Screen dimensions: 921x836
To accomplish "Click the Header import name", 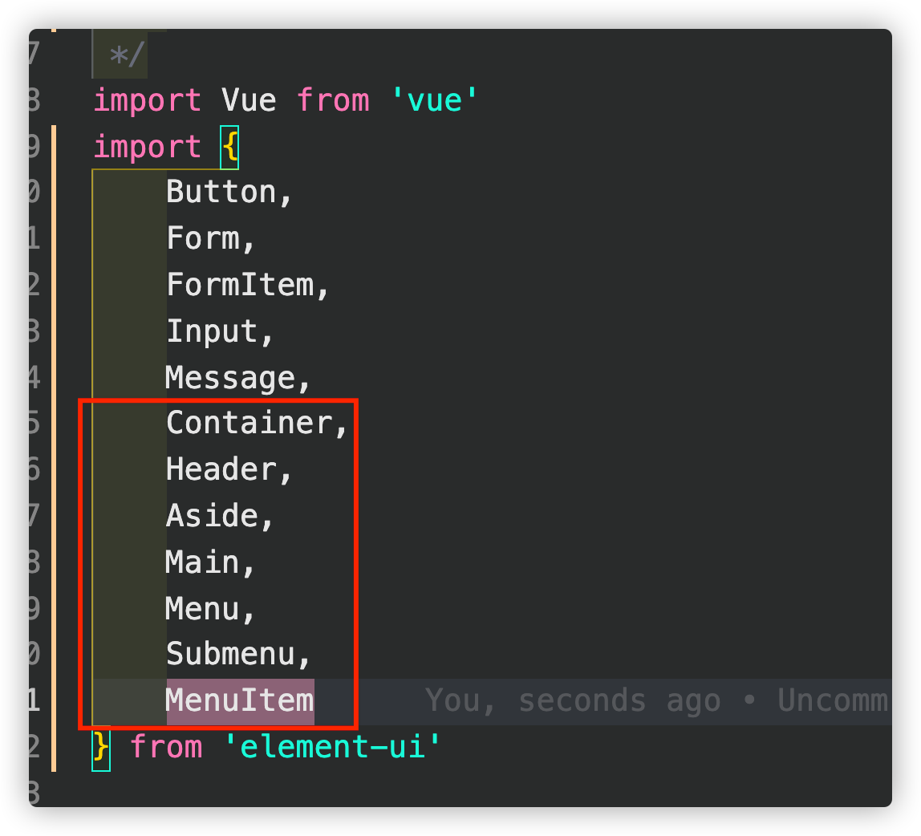I will pyautogui.click(x=221, y=470).
